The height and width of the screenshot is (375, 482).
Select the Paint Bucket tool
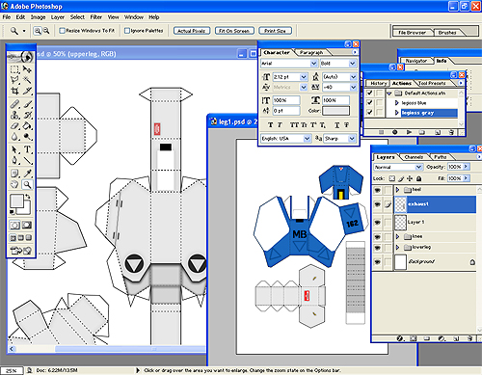point(27,125)
